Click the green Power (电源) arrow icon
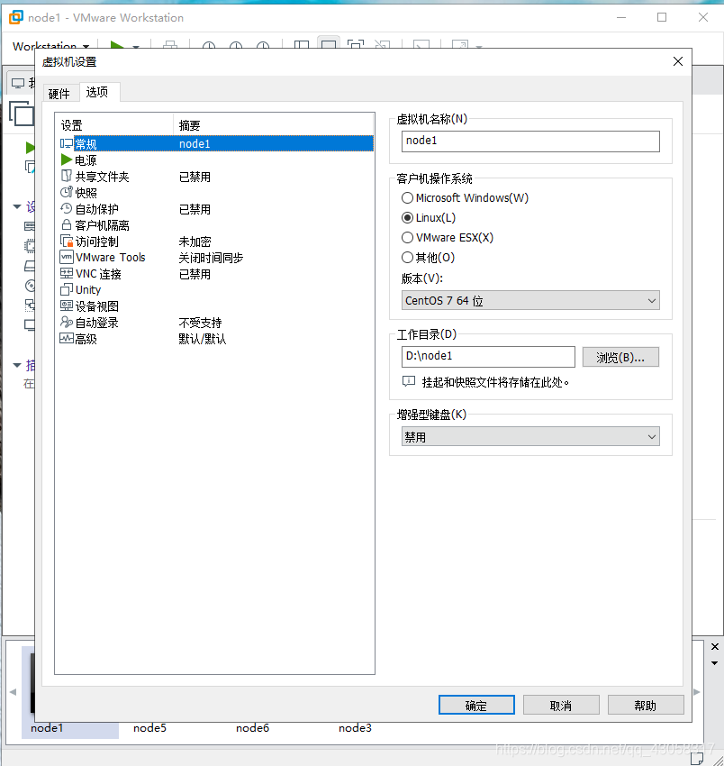The width and height of the screenshot is (724, 766). pos(67,160)
